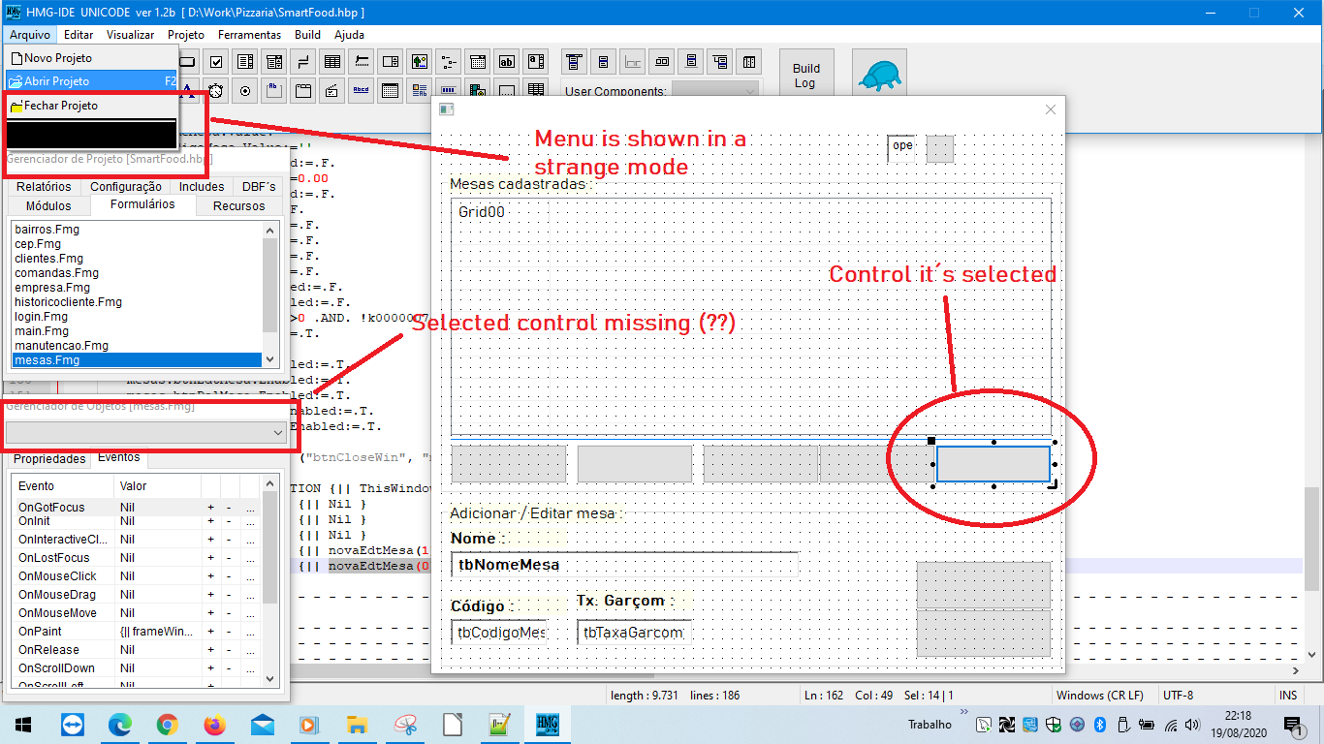Choose Fechar Projeto from the Arquivo menu
This screenshot has height=744, width=1324.
point(91,105)
